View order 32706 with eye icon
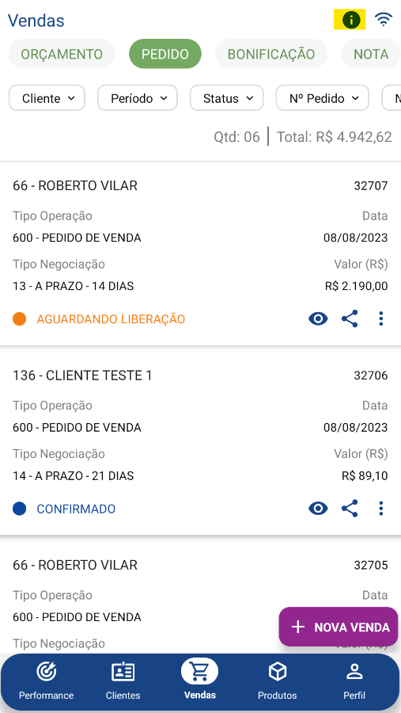Image resolution: width=401 pixels, height=713 pixels. pos(318,509)
